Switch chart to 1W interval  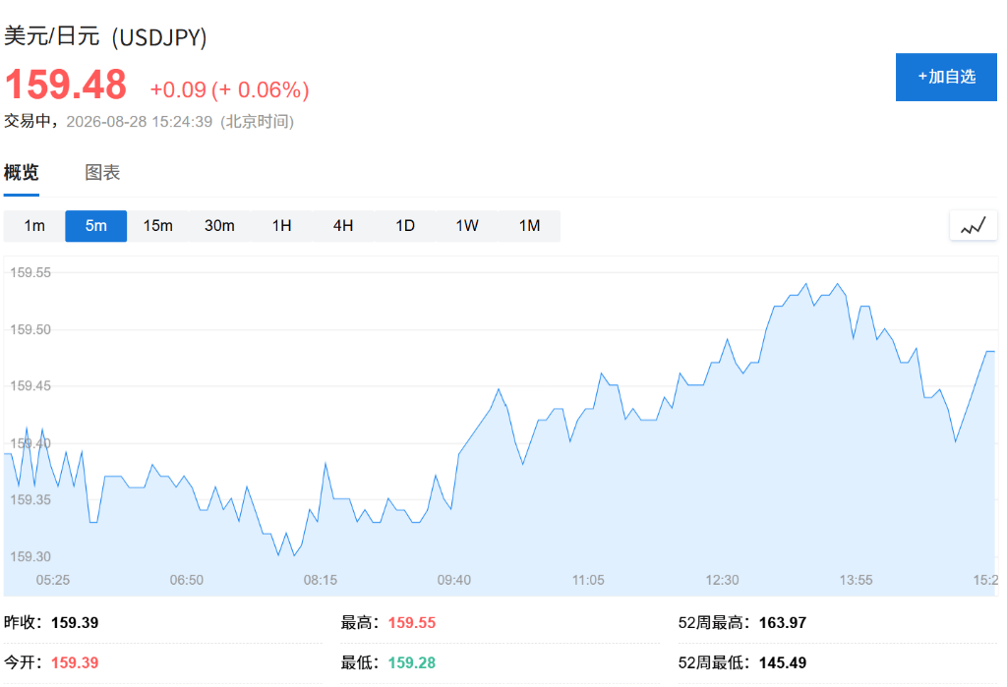[x=467, y=226]
